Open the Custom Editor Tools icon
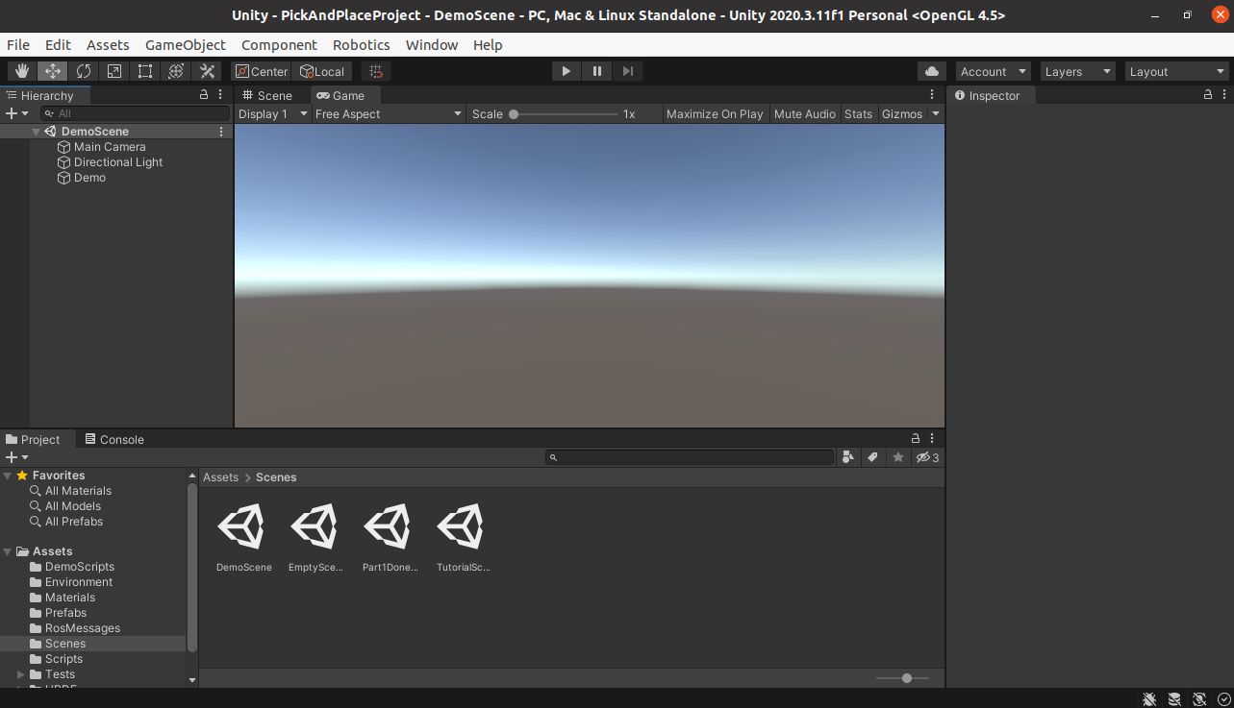This screenshot has height=708, width=1234. (x=207, y=70)
